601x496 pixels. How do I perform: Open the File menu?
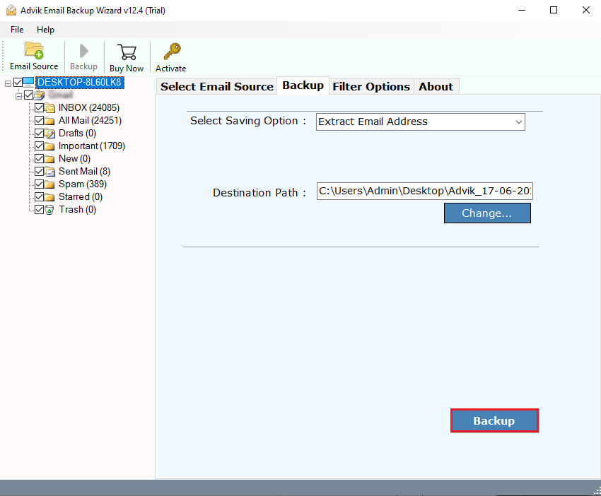tap(17, 30)
